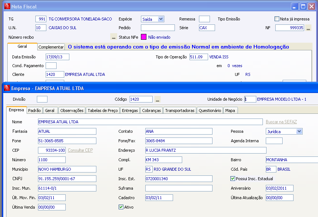Open the Entregas tab
The height and width of the screenshot is (217, 318).
coord(130,111)
